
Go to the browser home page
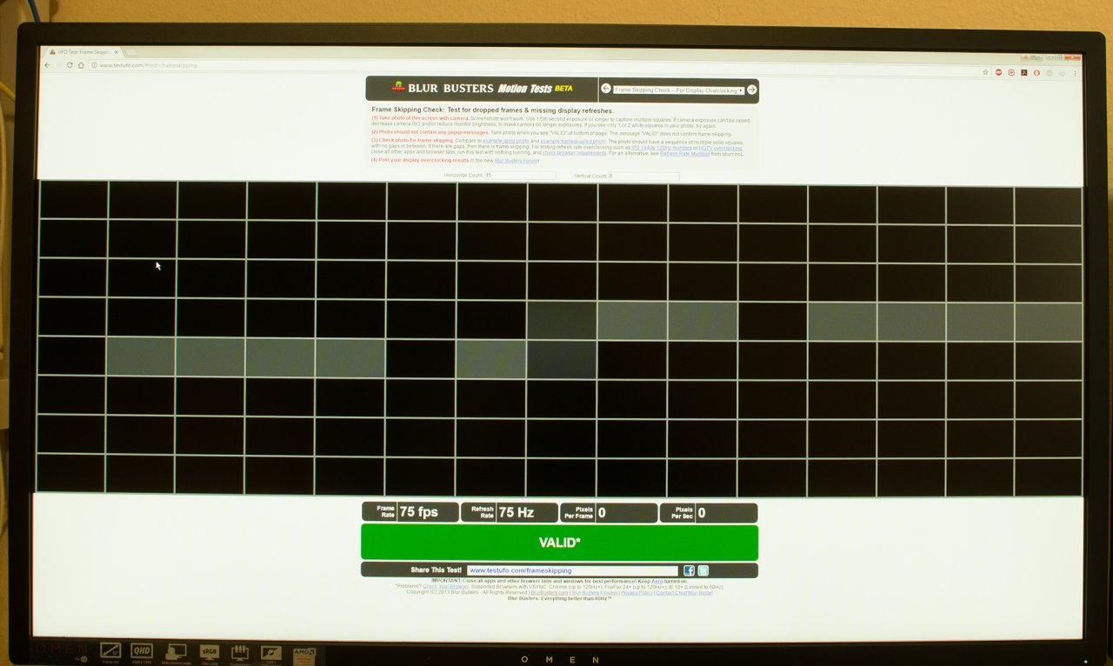click(81, 65)
